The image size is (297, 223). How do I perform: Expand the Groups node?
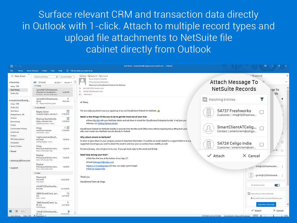(10, 151)
